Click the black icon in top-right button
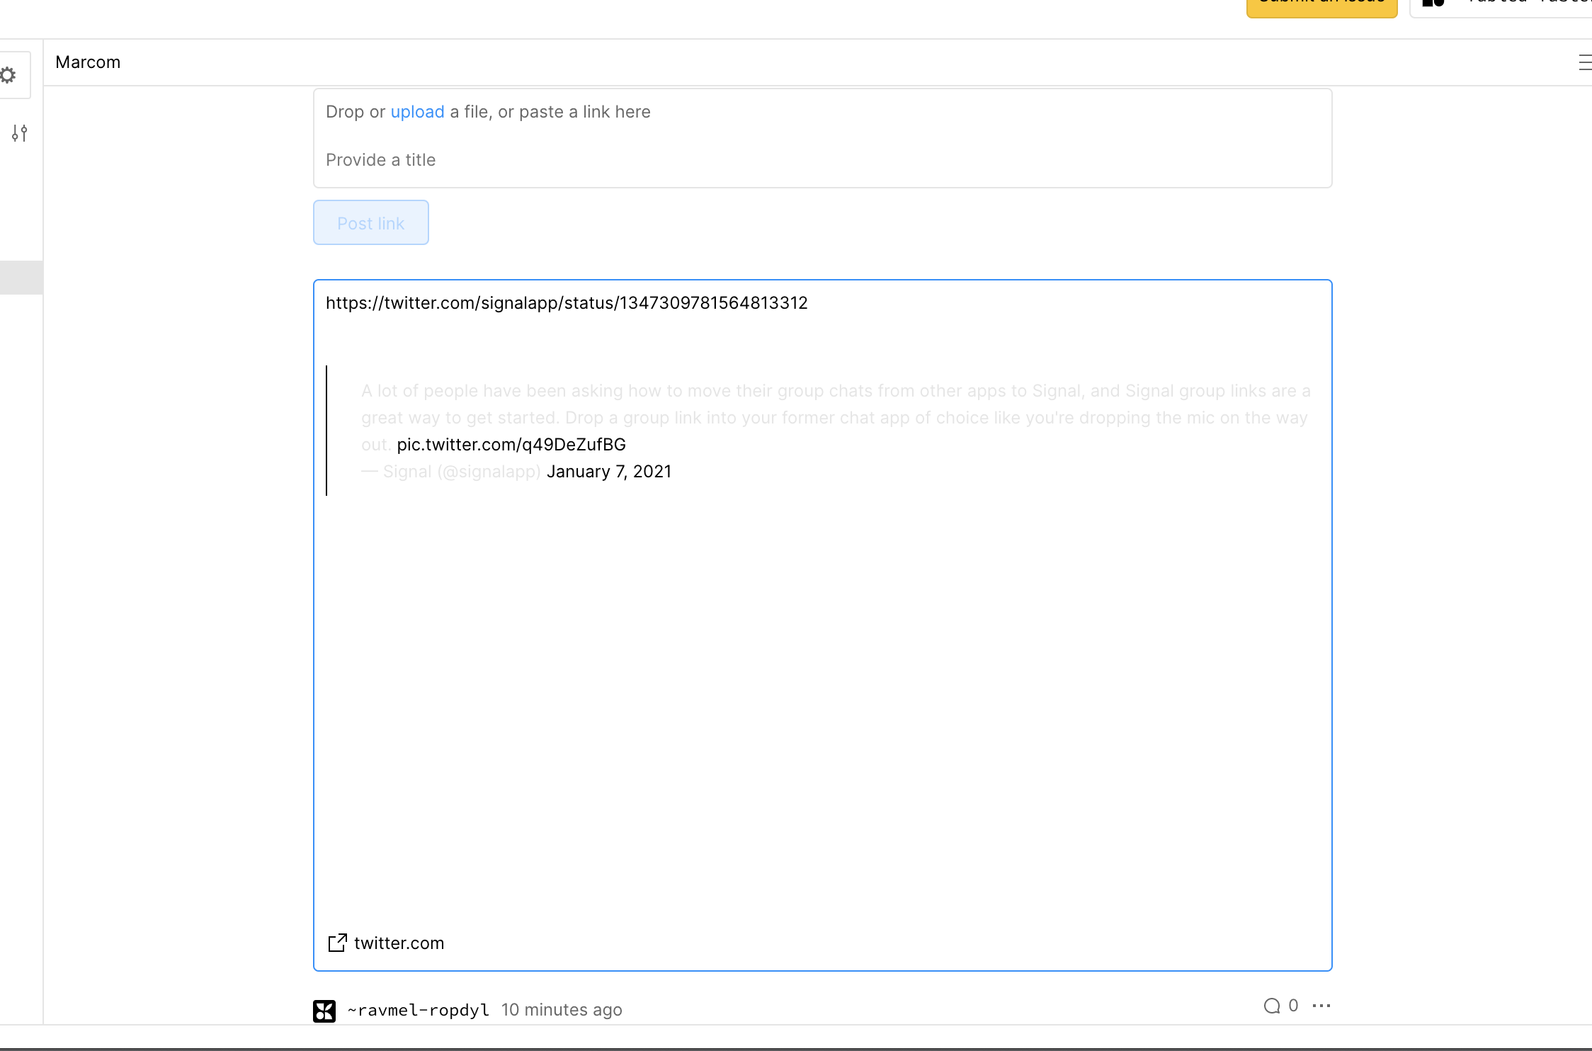Image resolution: width=1592 pixels, height=1051 pixels. point(1433,3)
